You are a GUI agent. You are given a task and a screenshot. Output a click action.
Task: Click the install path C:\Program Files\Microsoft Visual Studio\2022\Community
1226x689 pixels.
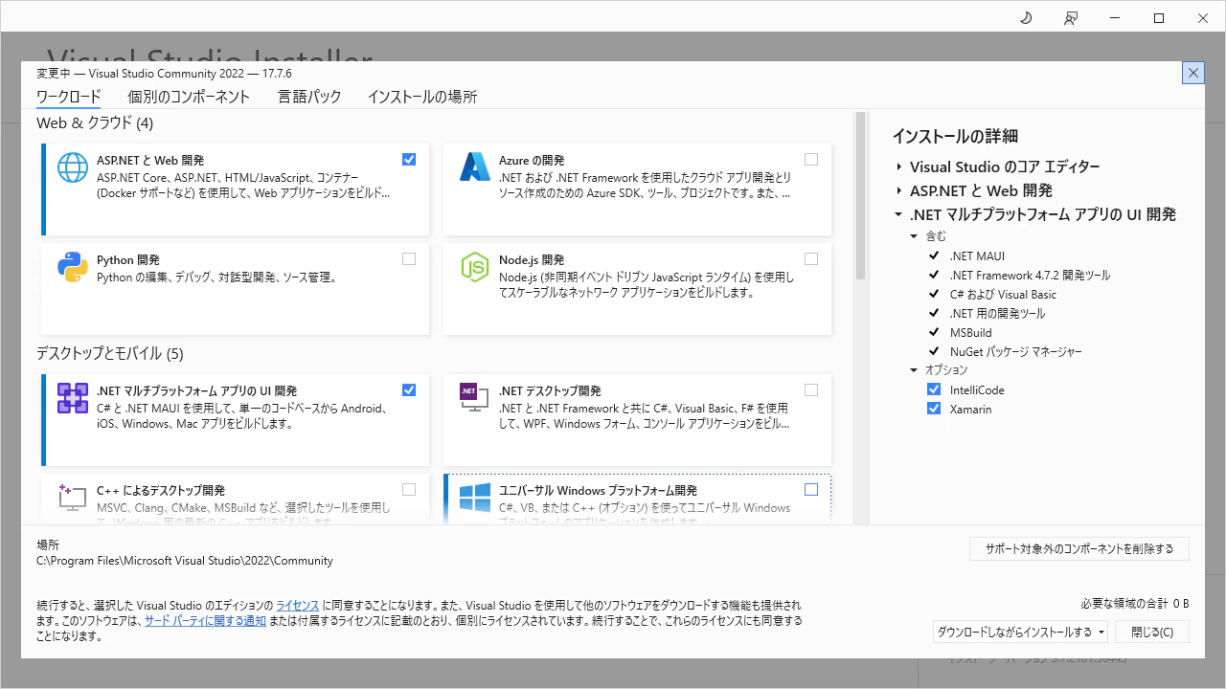coord(185,561)
